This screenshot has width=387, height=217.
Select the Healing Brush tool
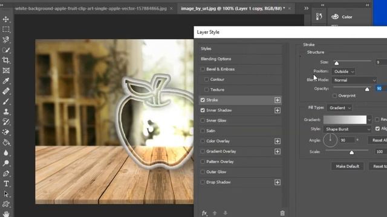[6, 91]
